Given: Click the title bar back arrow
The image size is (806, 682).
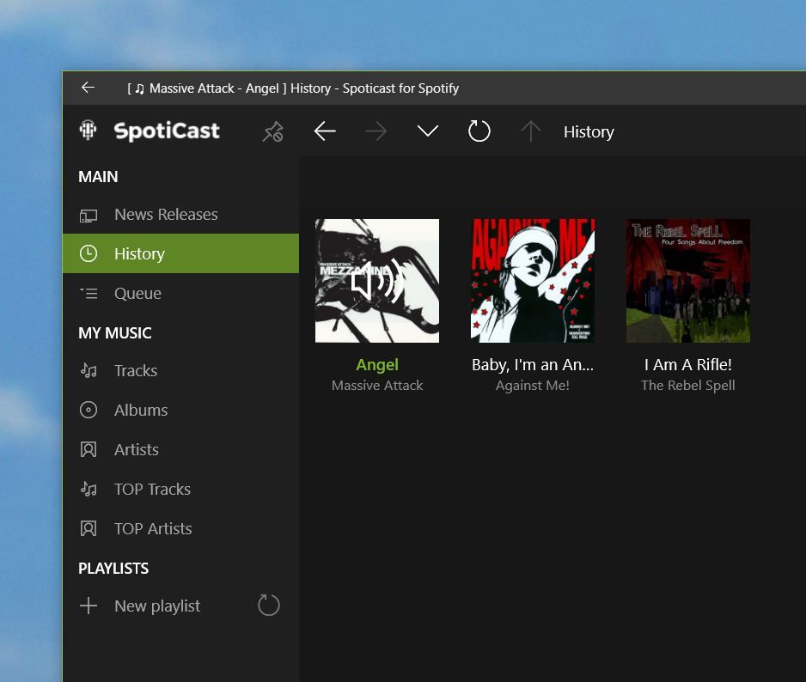Looking at the screenshot, I should [88, 88].
